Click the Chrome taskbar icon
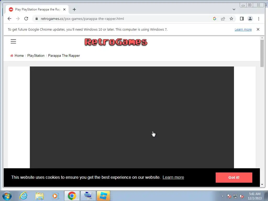This screenshot has height=201, width=268. [x=72, y=196]
